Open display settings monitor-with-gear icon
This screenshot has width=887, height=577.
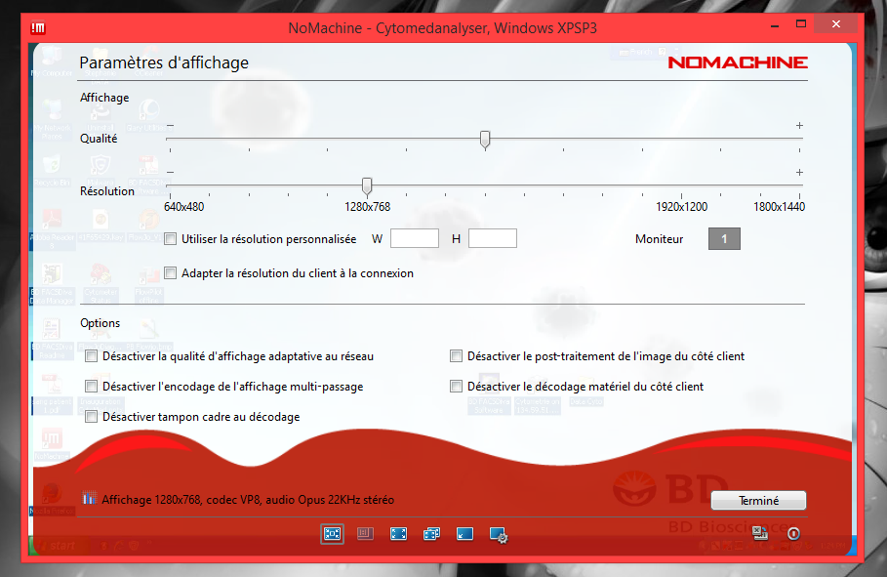pyautogui.click(x=499, y=535)
